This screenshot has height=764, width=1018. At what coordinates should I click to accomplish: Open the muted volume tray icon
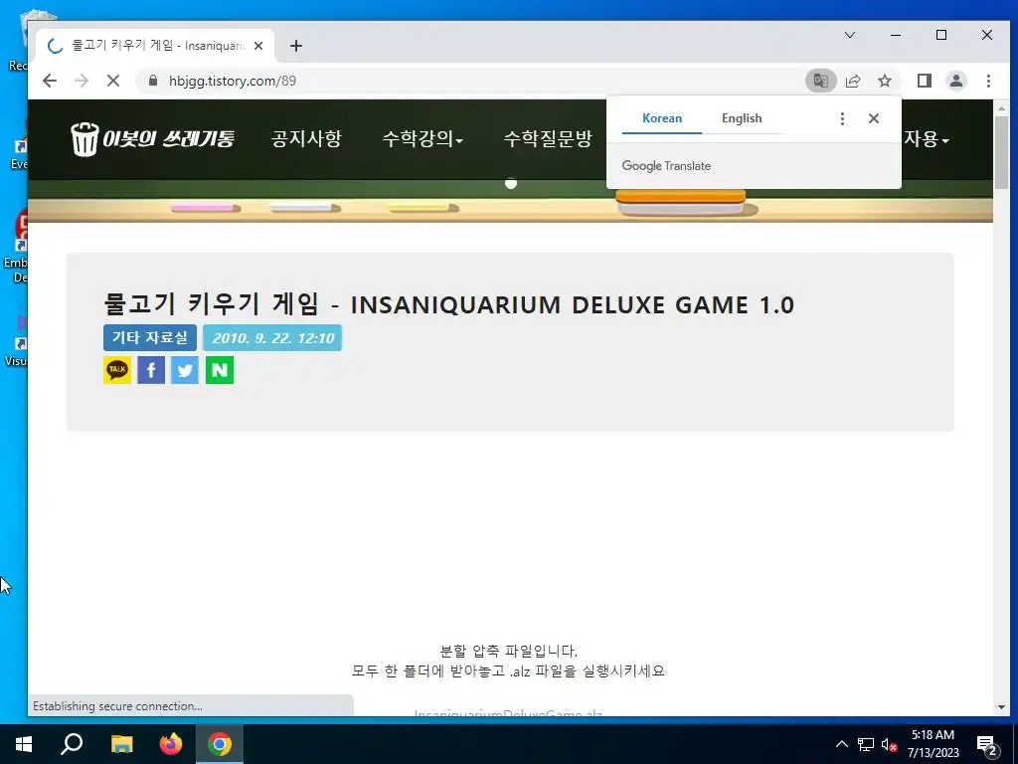click(889, 744)
